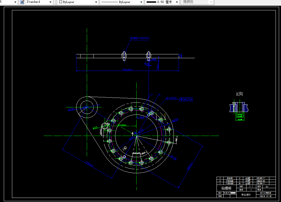Screen dimensions: 281x202
Task: Select the A1 sheet size cell
Action: click(x=267, y=187)
